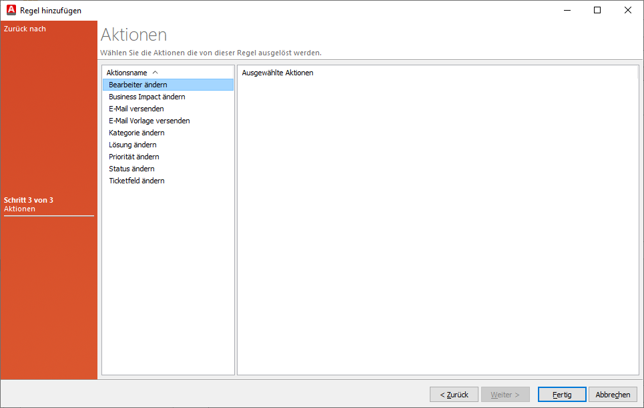Click the red app icon in title bar
Screen dimensions: 644x408
pos(11,10)
